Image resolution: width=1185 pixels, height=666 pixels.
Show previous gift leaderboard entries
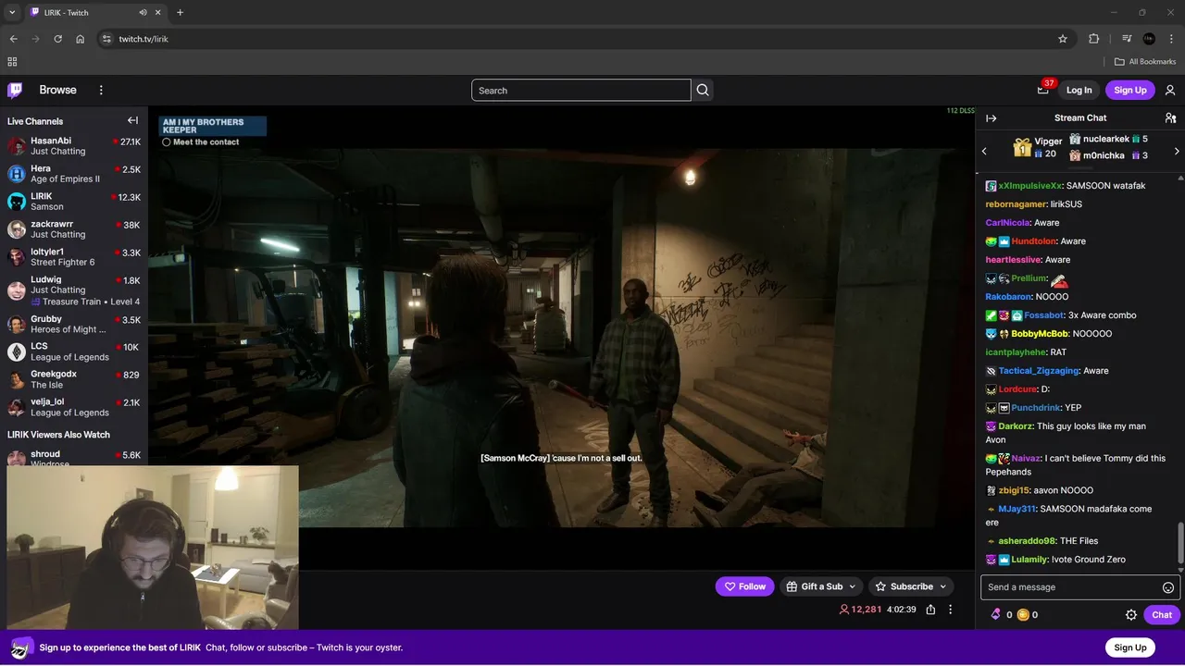[984, 151]
